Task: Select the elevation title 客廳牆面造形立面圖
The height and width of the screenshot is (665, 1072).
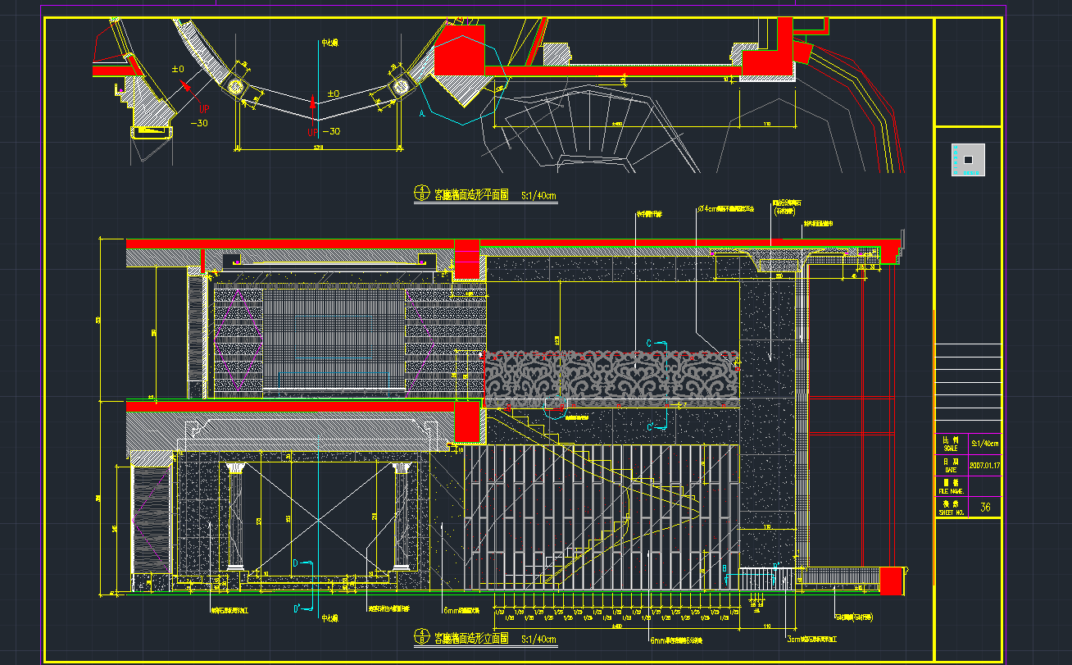Action: 471,638
